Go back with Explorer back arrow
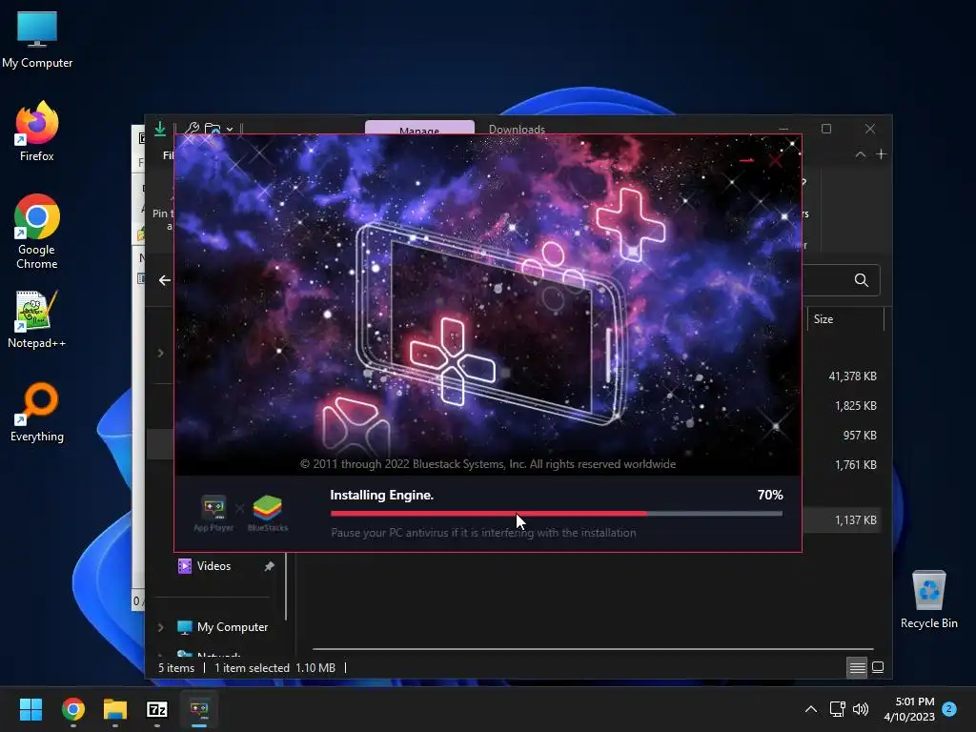Viewport: 976px width, 732px height. pyautogui.click(x=164, y=280)
